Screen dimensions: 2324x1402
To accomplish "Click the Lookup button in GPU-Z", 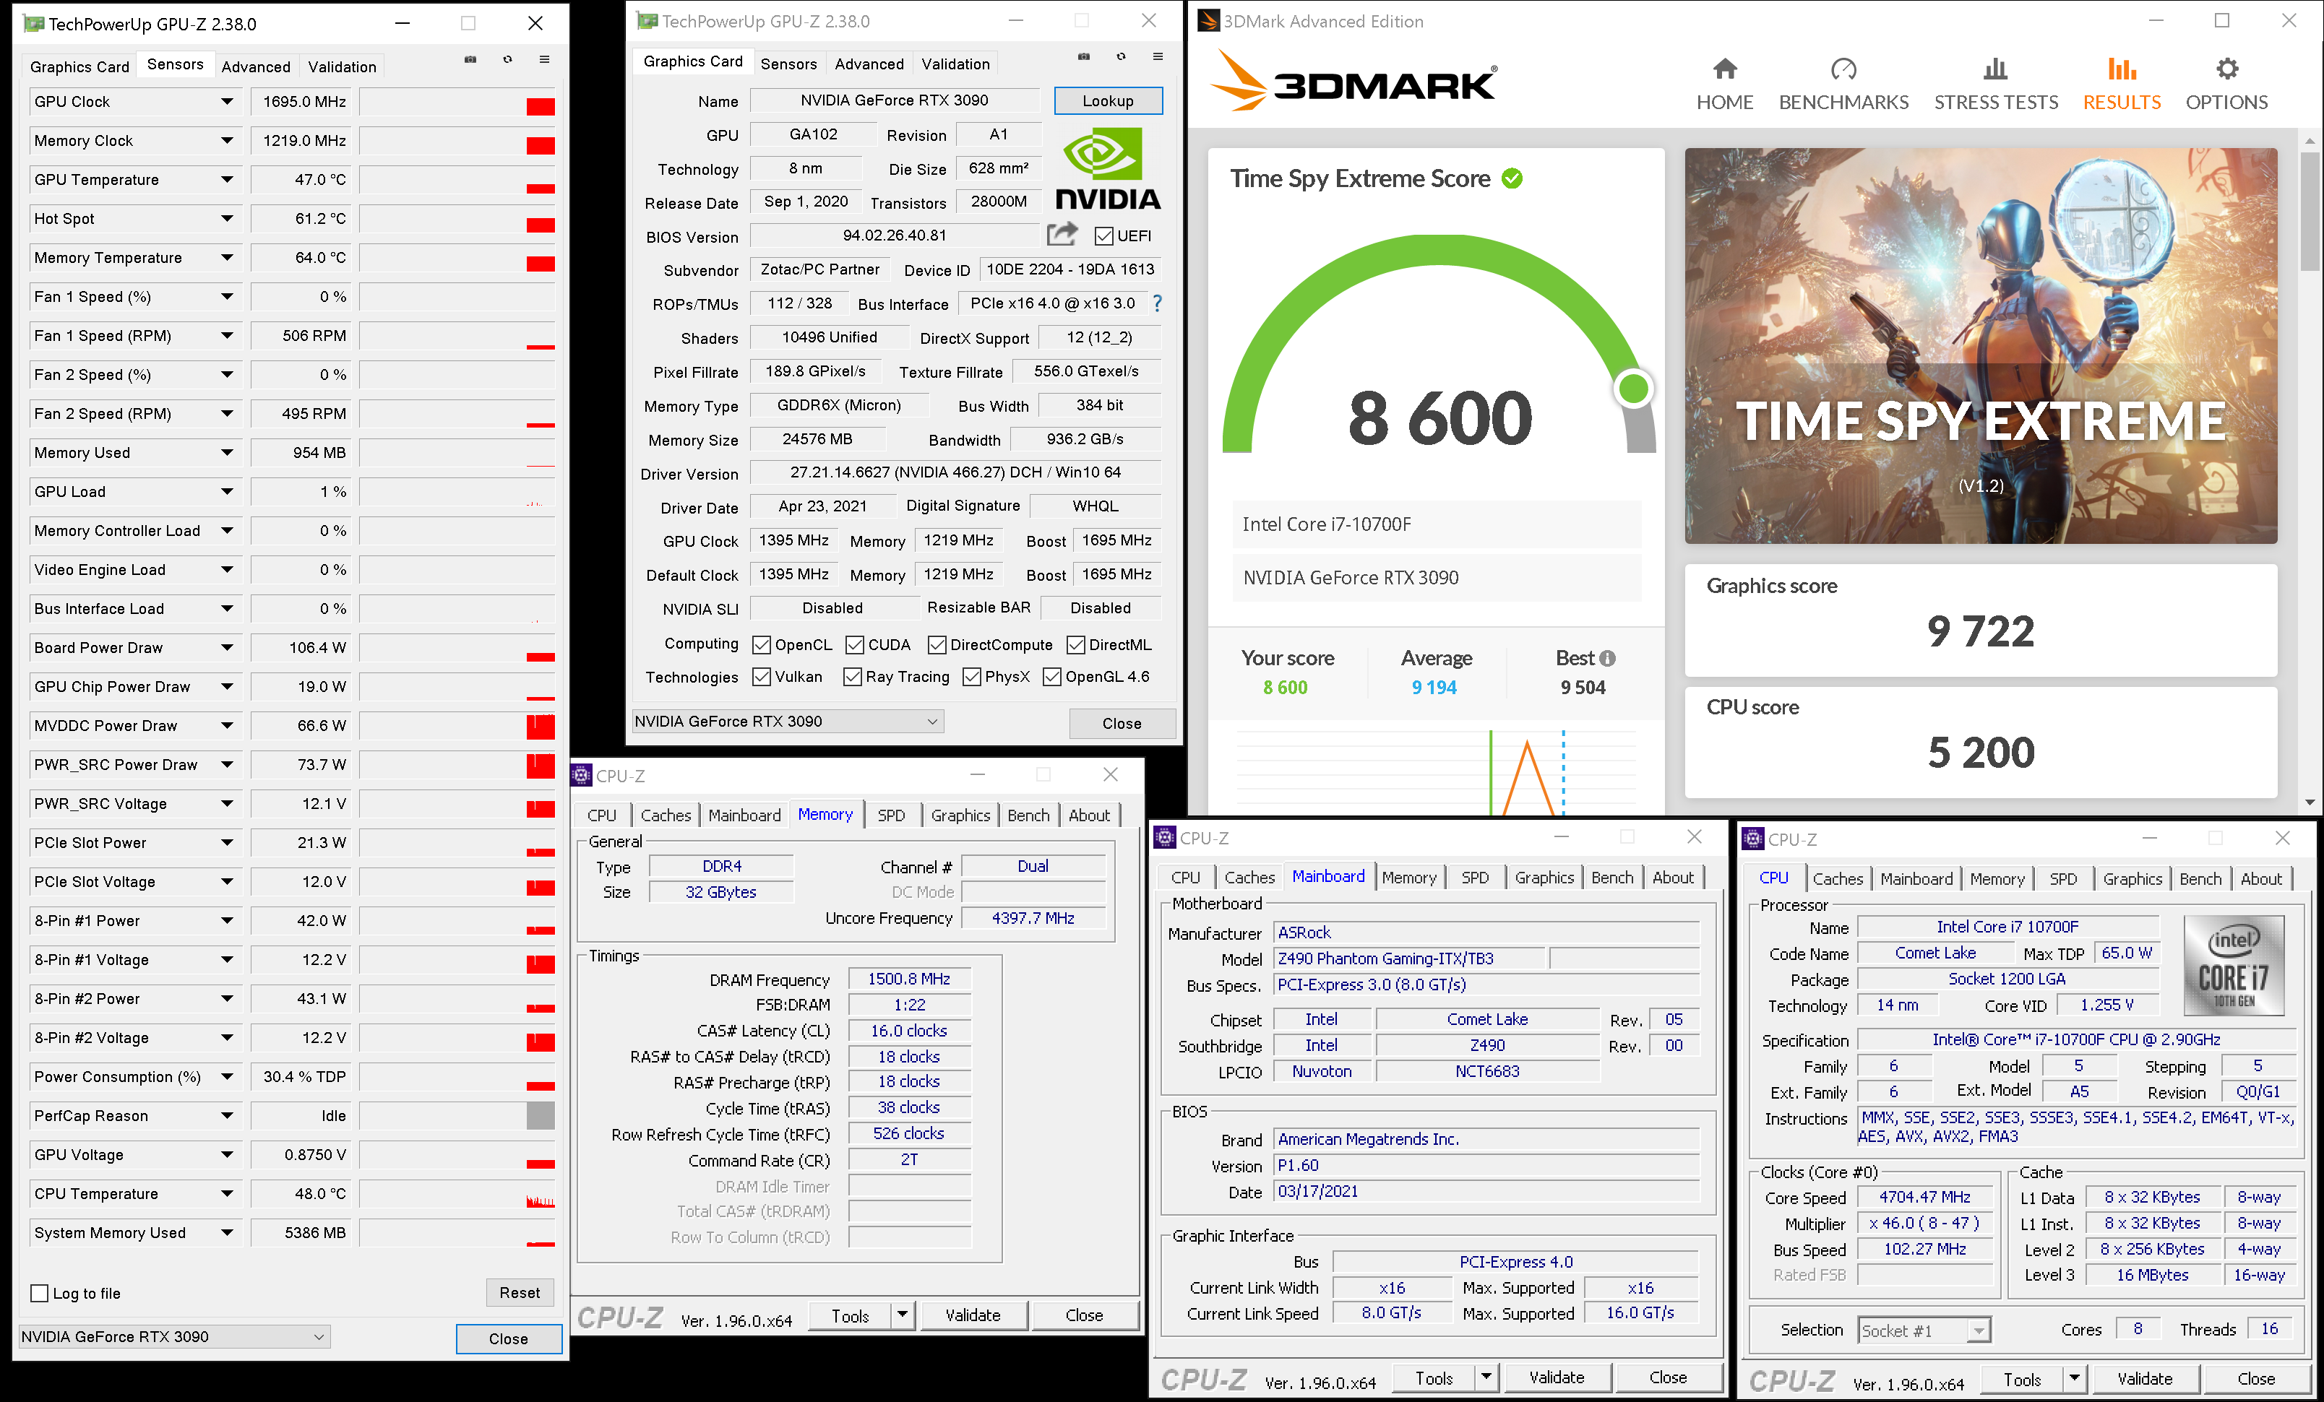I will pyautogui.click(x=1107, y=100).
